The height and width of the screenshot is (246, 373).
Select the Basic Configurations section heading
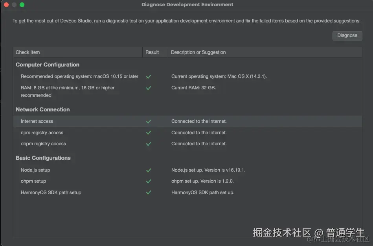point(43,158)
